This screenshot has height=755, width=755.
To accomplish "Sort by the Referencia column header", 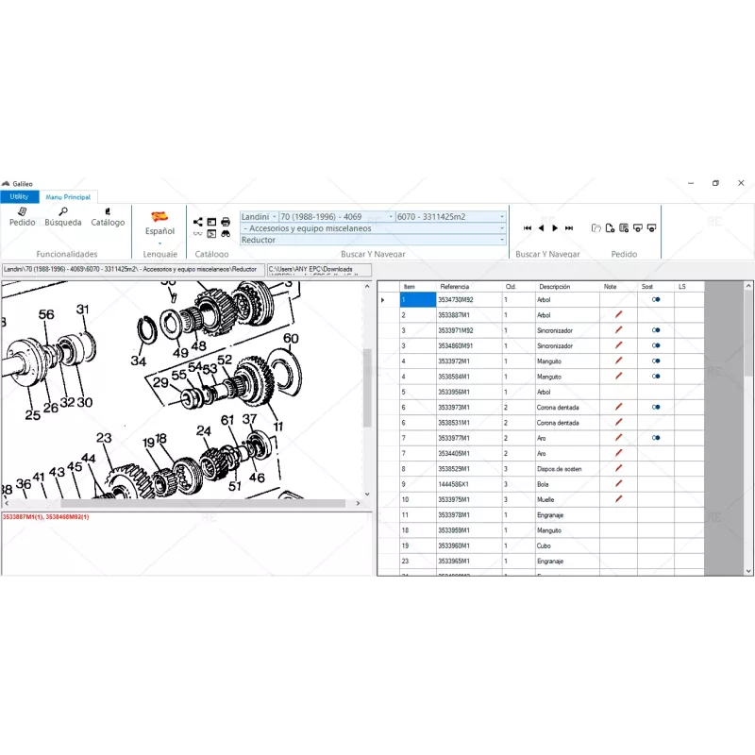I will click(454, 286).
